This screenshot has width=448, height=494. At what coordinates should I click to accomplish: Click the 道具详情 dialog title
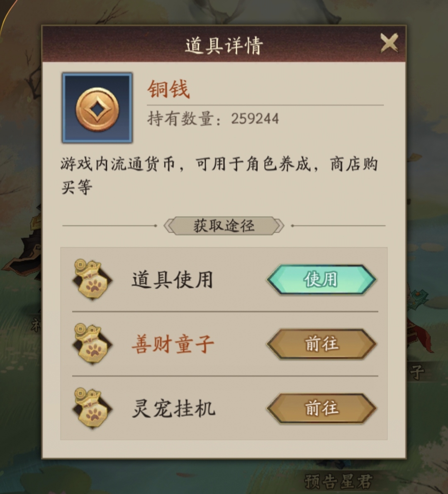[224, 45]
